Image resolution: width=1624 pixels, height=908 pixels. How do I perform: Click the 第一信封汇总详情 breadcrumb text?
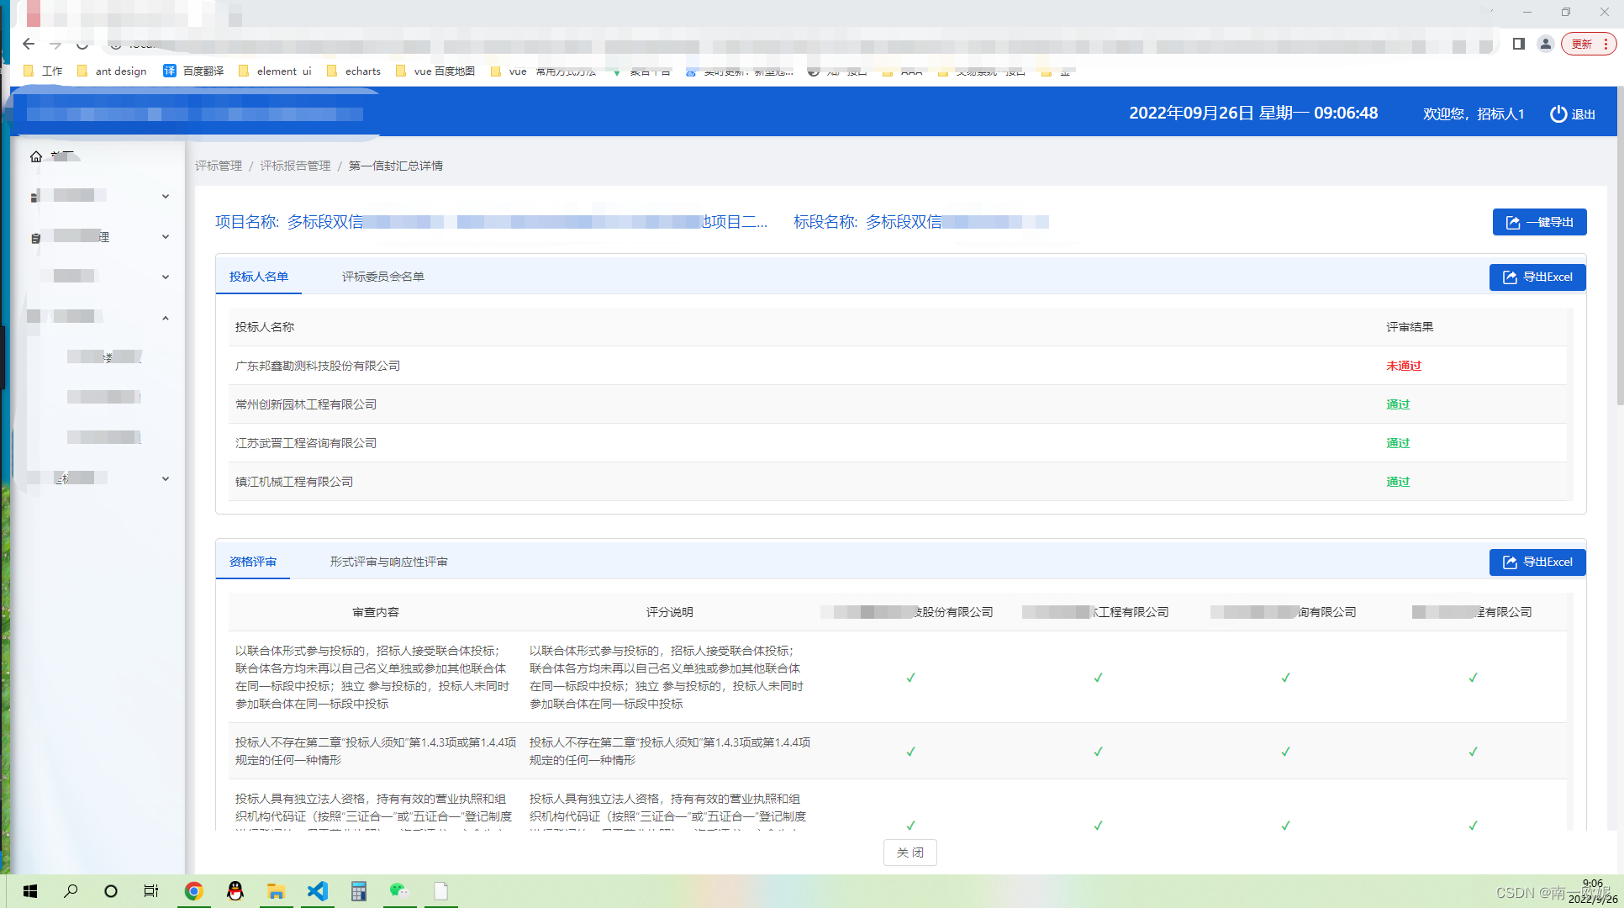pos(396,166)
